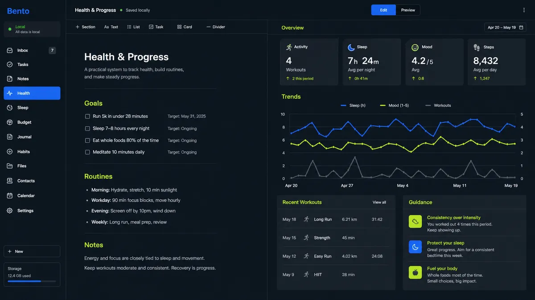Click the Goals section heading
This screenshot has width=535, height=300.
click(x=93, y=103)
